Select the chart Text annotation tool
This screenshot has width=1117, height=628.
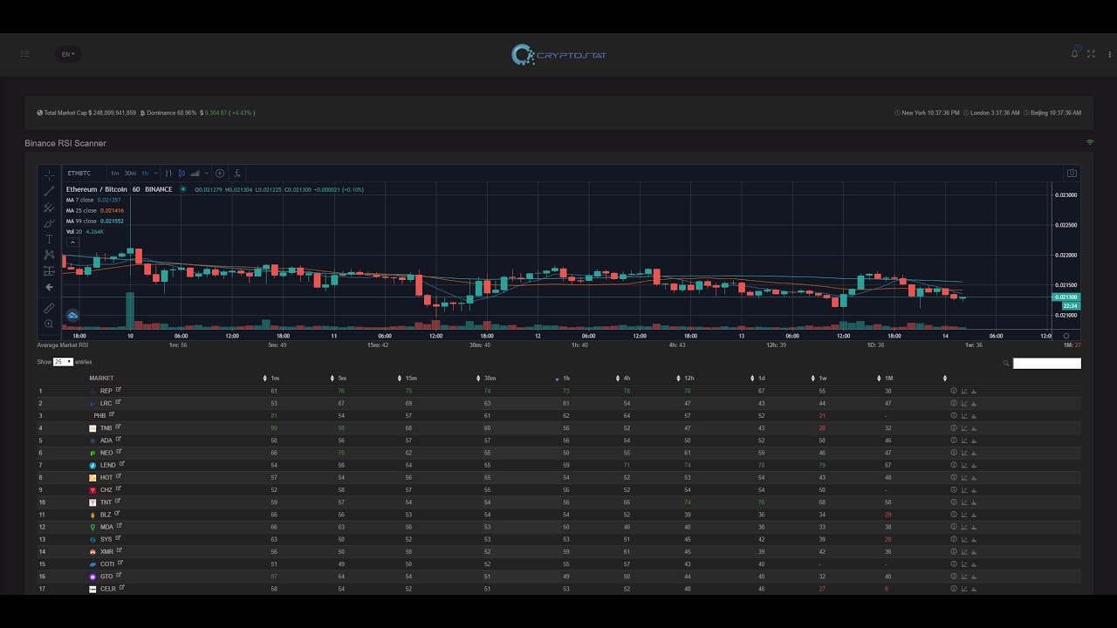(49, 239)
